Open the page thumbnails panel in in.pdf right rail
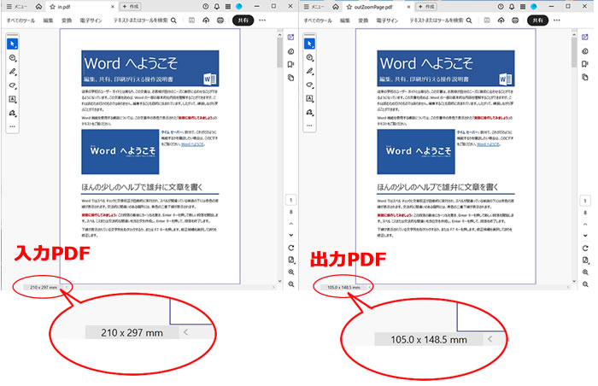This screenshot has width=598, height=386. click(x=290, y=78)
